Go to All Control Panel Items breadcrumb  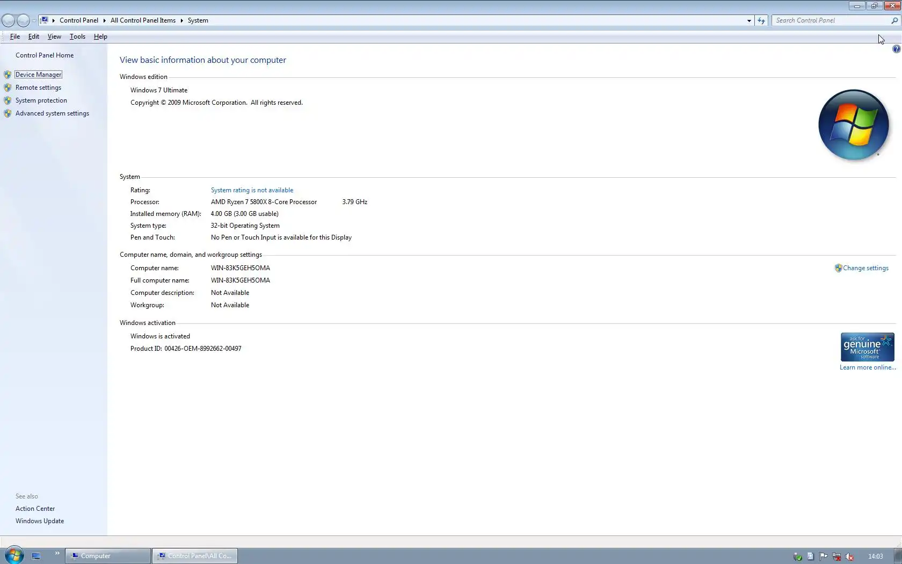(x=143, y=20)
